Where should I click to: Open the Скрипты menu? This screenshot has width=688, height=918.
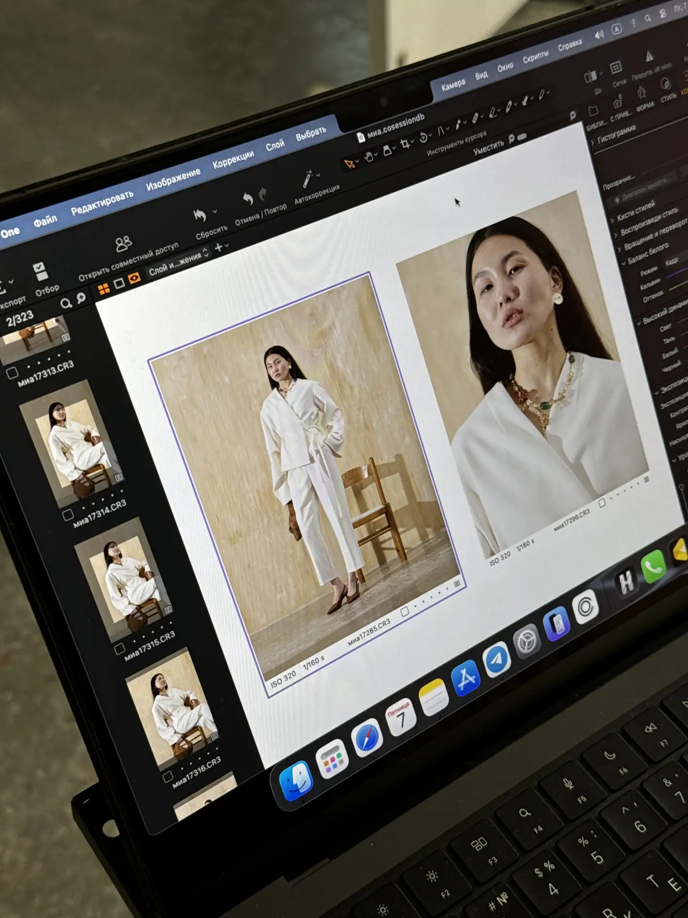pos(536,57)
